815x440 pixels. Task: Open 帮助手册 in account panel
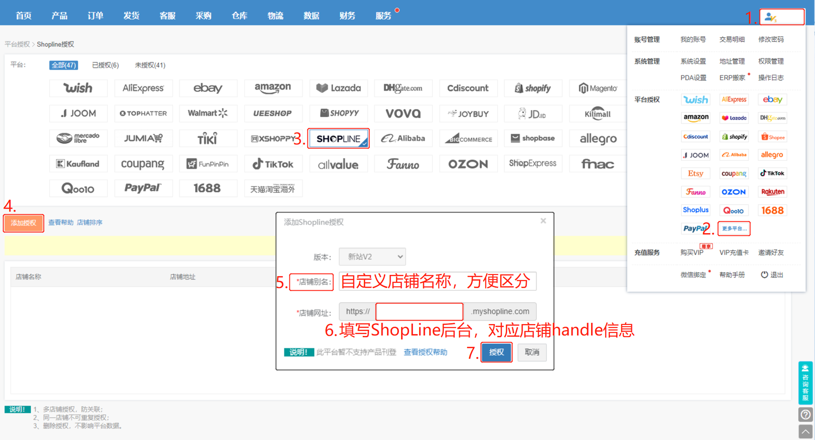point(732,275)
